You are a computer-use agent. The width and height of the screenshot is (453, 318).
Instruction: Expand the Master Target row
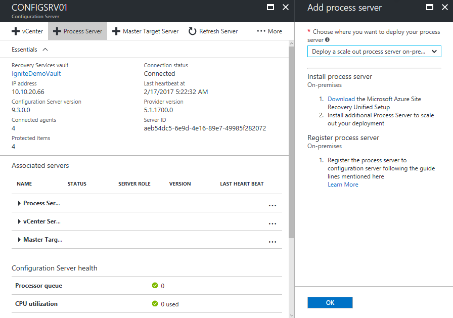19,240
